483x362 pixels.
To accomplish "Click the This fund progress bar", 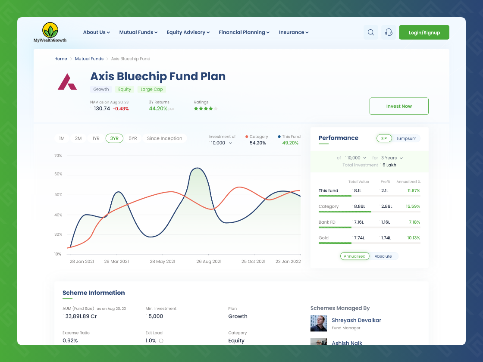I will [369, 196].
